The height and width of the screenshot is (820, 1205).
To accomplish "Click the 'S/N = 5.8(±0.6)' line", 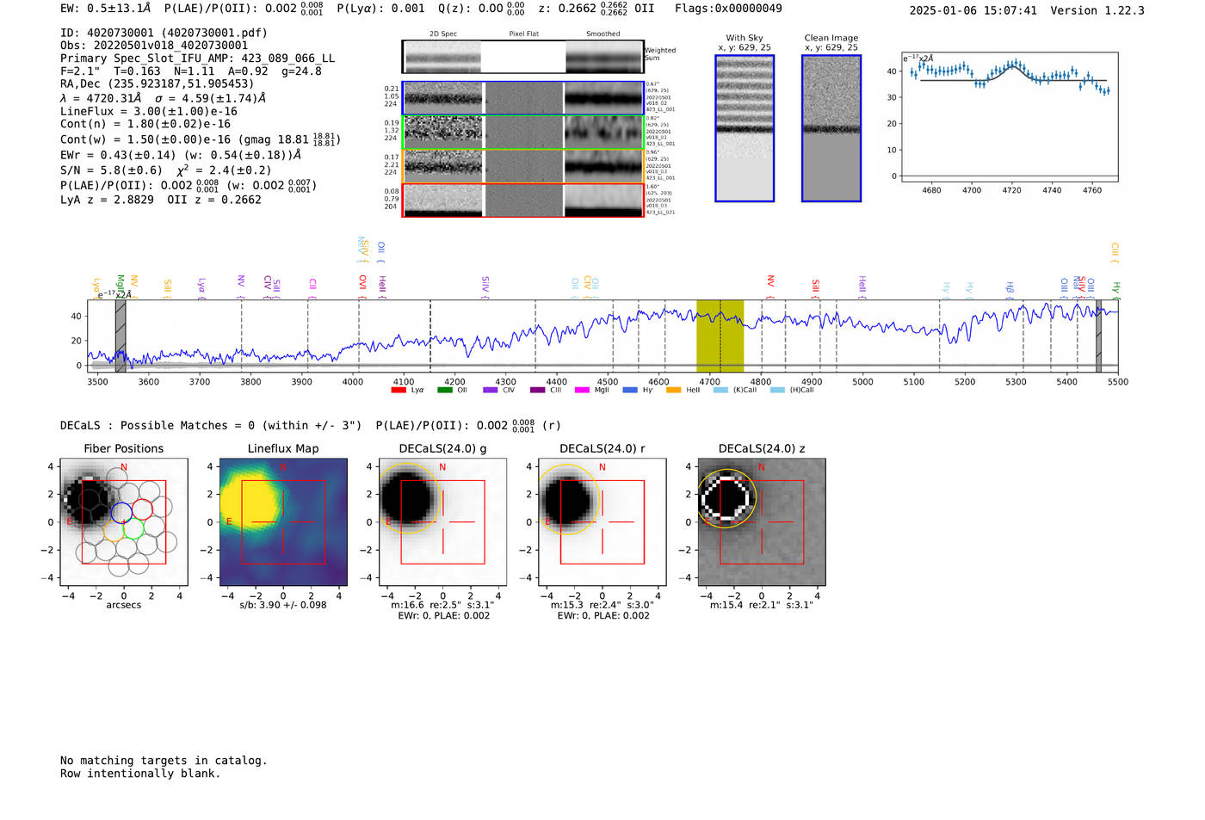I will [x=112, y=170].
